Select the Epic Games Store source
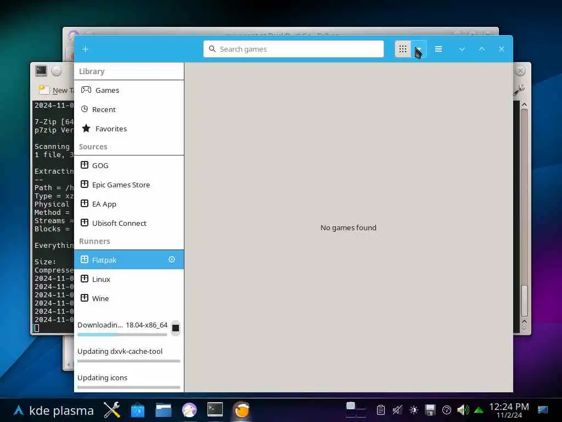 [x=129, y=185]
